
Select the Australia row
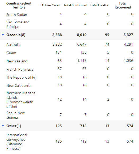click(x=69, y=45)
